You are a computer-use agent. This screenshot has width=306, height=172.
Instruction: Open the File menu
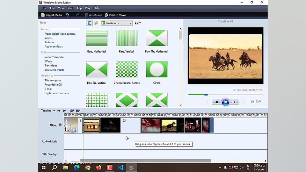tap(45, 8)
